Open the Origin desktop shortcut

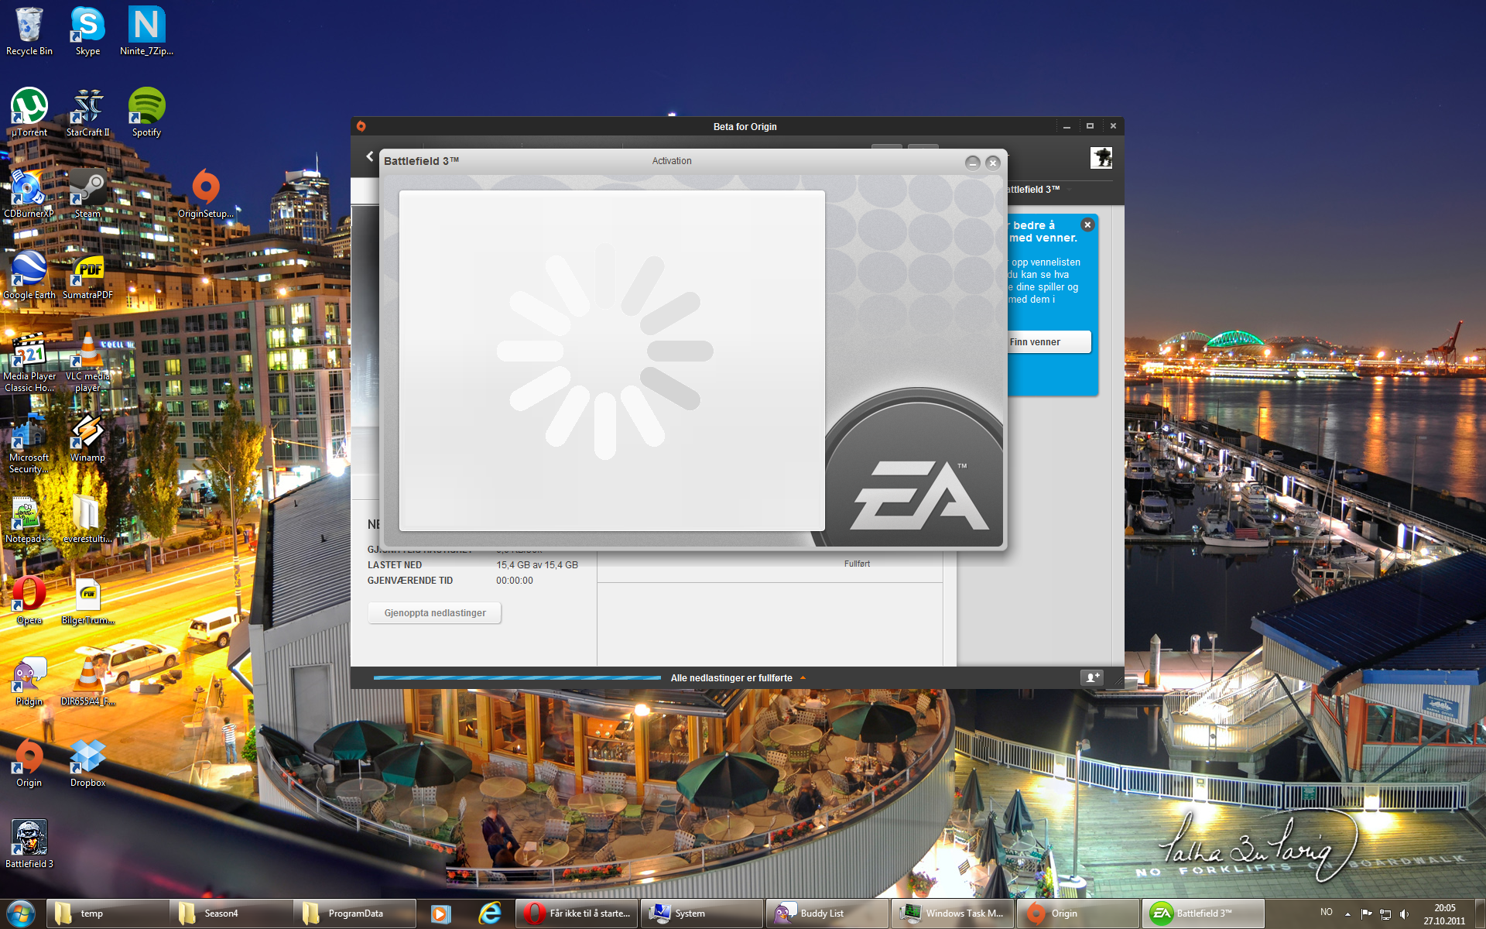coord(29,763)
